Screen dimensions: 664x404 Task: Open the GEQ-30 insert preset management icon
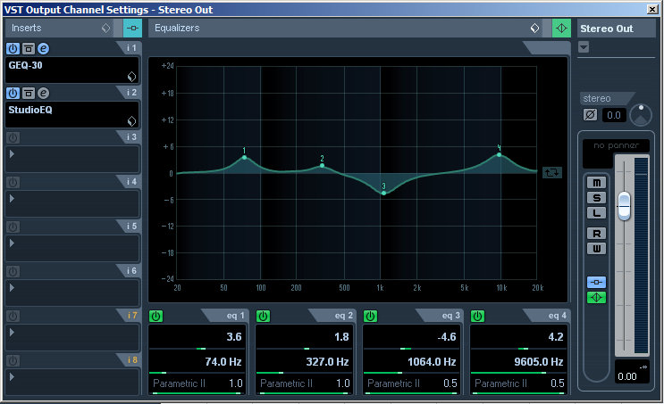click(29, 48)
